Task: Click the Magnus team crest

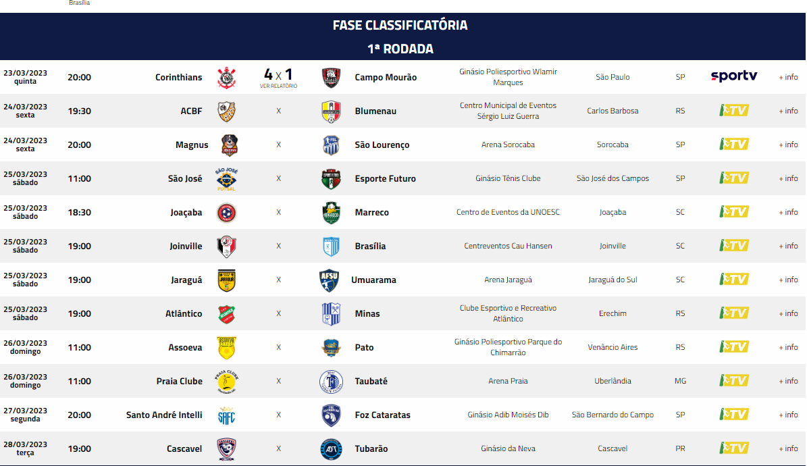Action: [229, 145]
